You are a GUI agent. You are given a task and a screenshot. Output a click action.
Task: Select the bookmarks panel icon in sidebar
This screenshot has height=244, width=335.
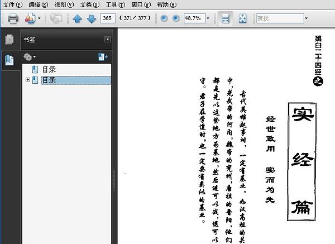point(9,60)
